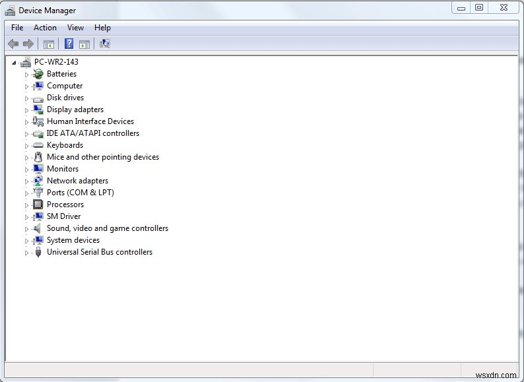
Task: Expand the Universal Serial Bus controllers arrow
Action: point(27,253)
